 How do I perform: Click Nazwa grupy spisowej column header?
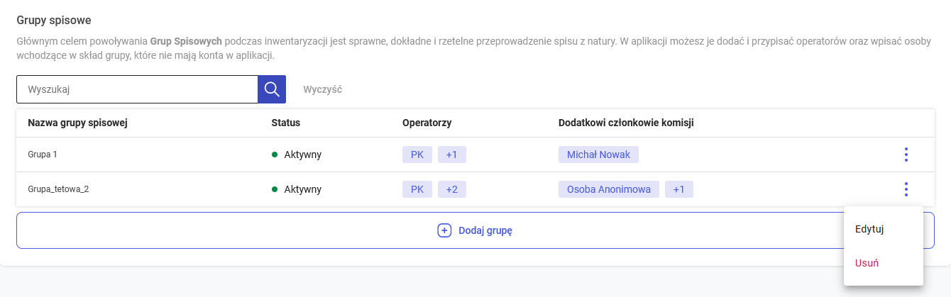click(x=77, y=123)
